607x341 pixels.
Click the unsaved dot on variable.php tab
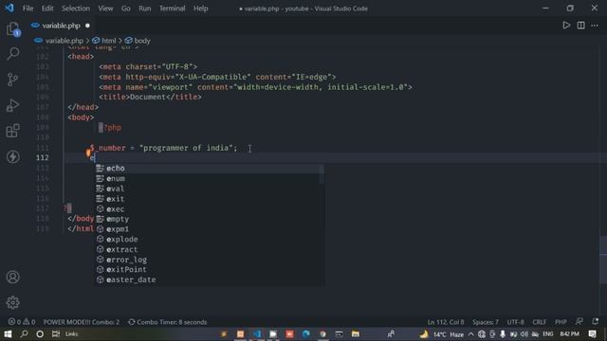click(x=87, y=26)
